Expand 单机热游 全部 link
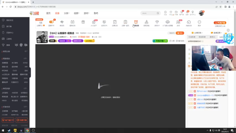Viewport: 236px width, 133px height. 25,88
